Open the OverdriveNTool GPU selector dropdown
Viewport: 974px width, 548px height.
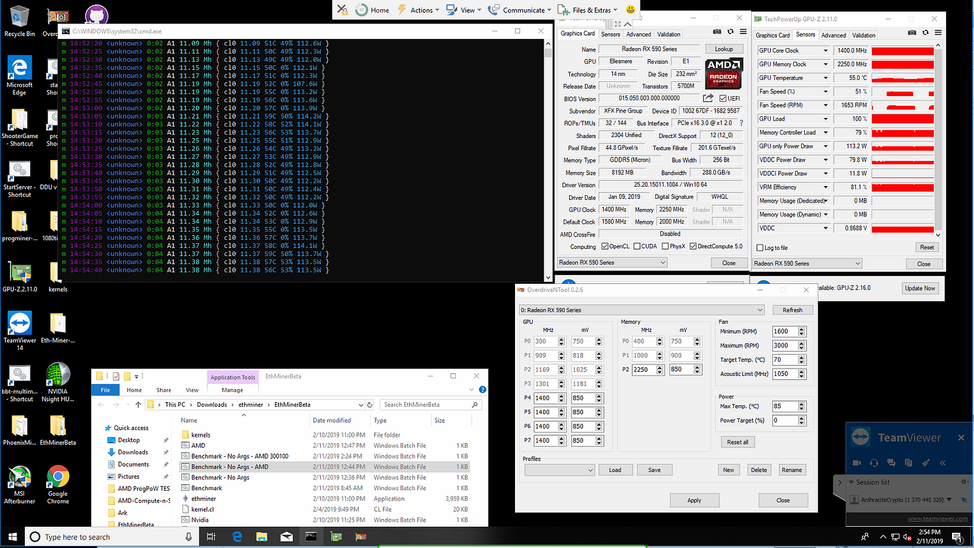point(642,310)
